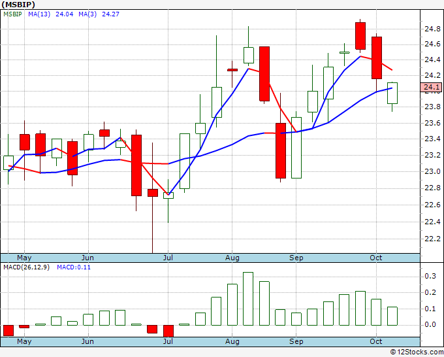Click the highlighted 24.1 current price tag
The width and height of the screenshot is (444, 357).
430,87
